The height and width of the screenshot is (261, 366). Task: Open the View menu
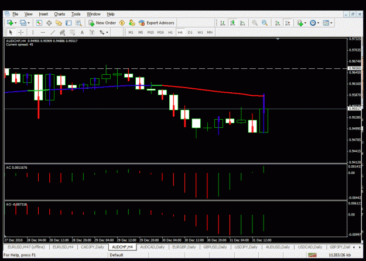29,14
